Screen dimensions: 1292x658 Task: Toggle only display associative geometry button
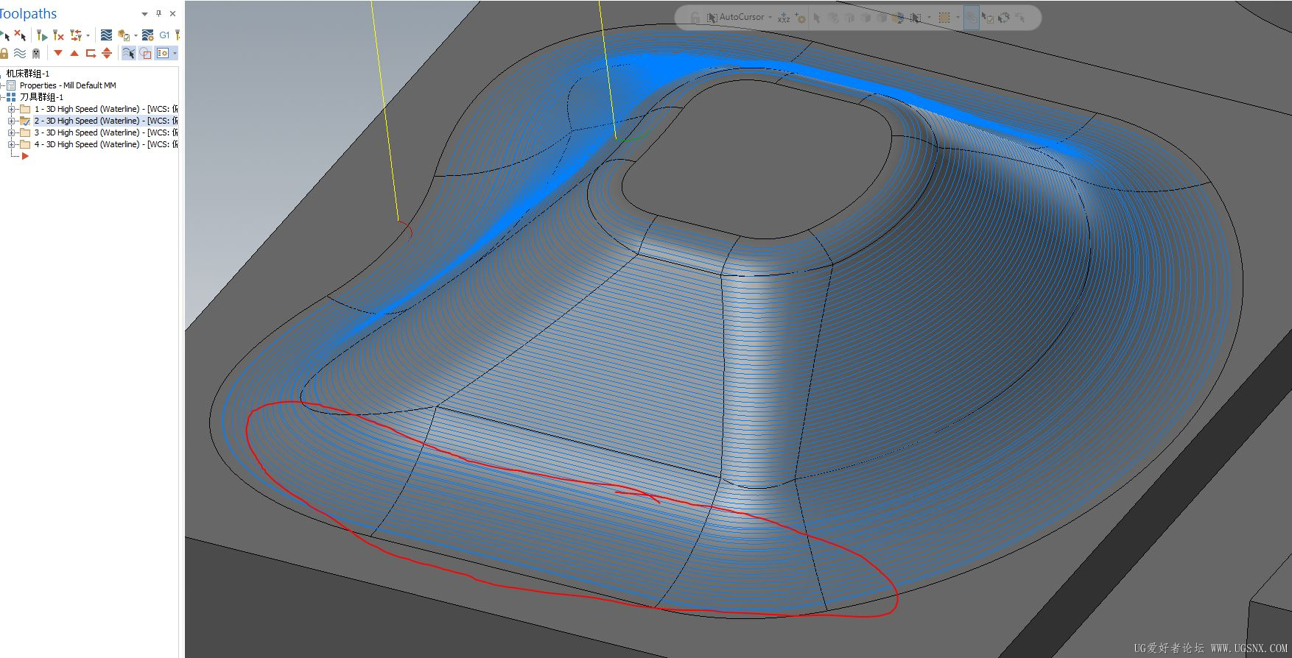click(145, 53)
